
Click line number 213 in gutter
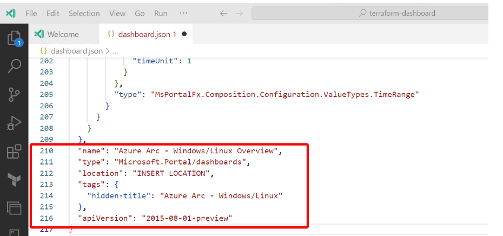click(47, 184)
